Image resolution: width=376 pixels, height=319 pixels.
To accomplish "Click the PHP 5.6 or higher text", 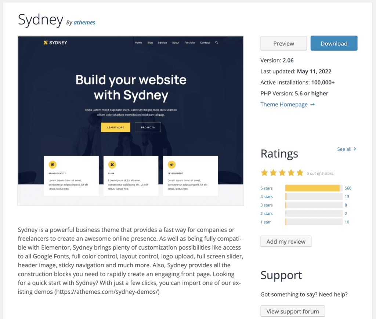I will tap(311, 94).
